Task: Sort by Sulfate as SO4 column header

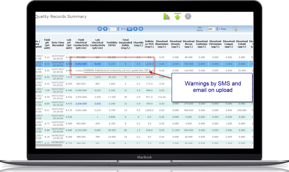Action: [x=149, y=44]
